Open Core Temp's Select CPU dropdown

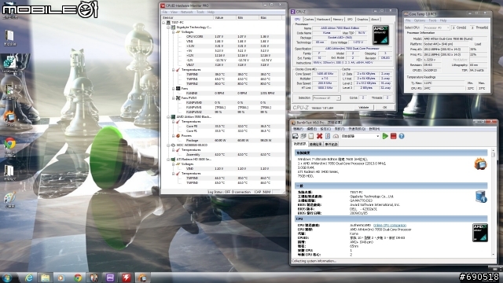click(437, 28)
